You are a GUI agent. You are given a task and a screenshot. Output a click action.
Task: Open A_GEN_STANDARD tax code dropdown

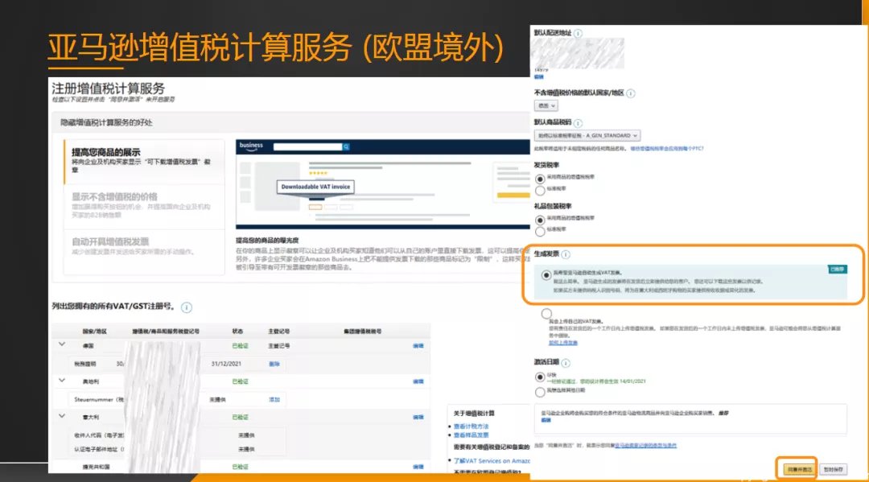point(587,135)
